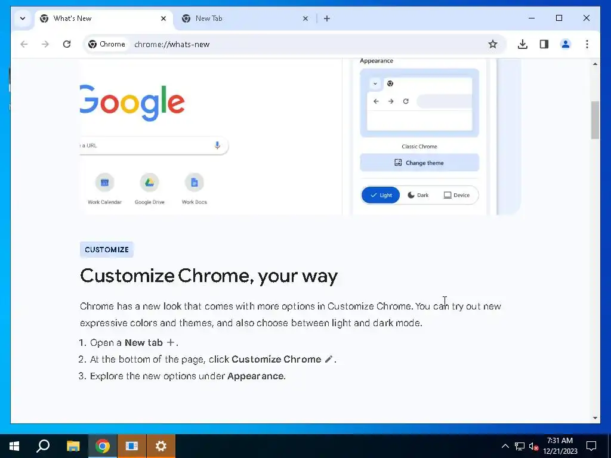The height and width of the screenshot is (458, 611).
Task: Show hidden system tray icons
Action: pyautogui.click(x=505, y=446)
